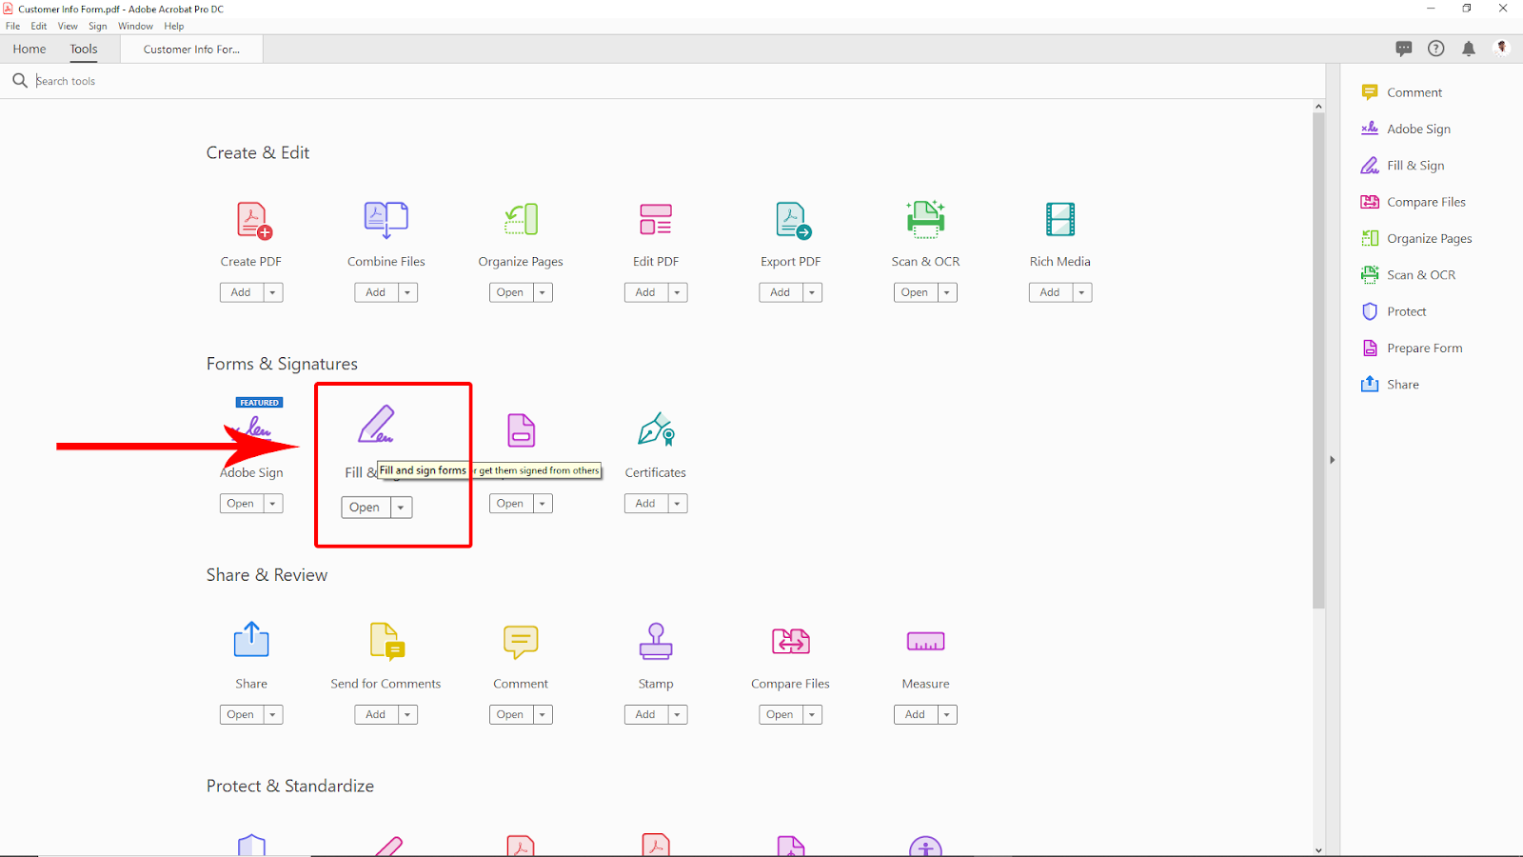1523x857 pixels.
Task: Open the help question mark icon
Action: (1436, 49)
